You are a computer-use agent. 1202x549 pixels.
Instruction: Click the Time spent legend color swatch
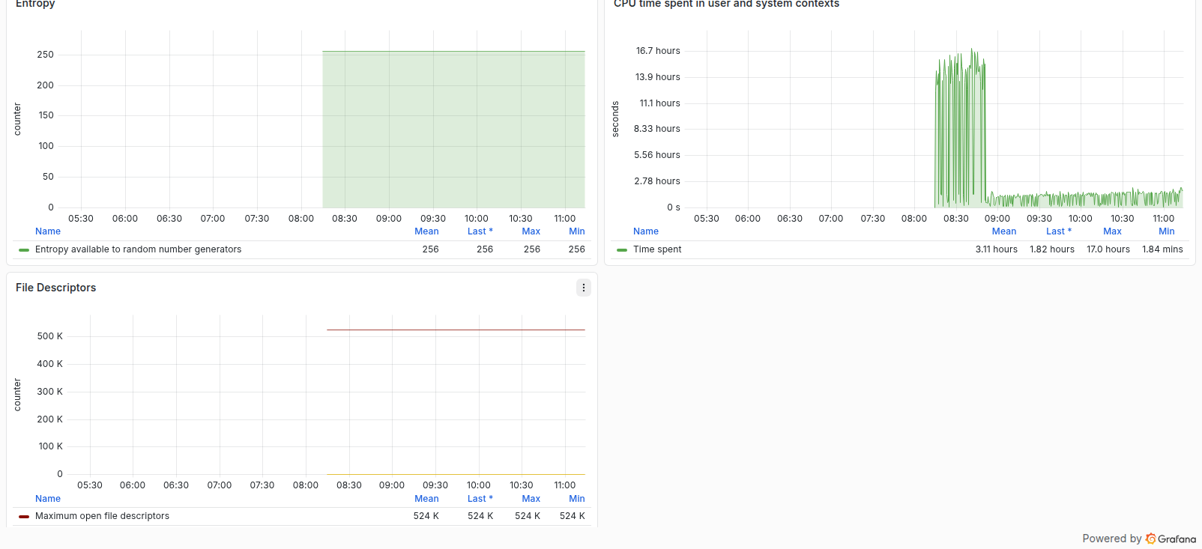pos(622,249)
